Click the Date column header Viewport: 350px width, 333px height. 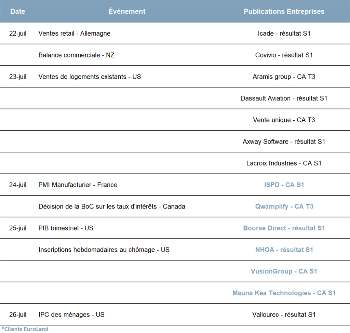coord(18,11)
